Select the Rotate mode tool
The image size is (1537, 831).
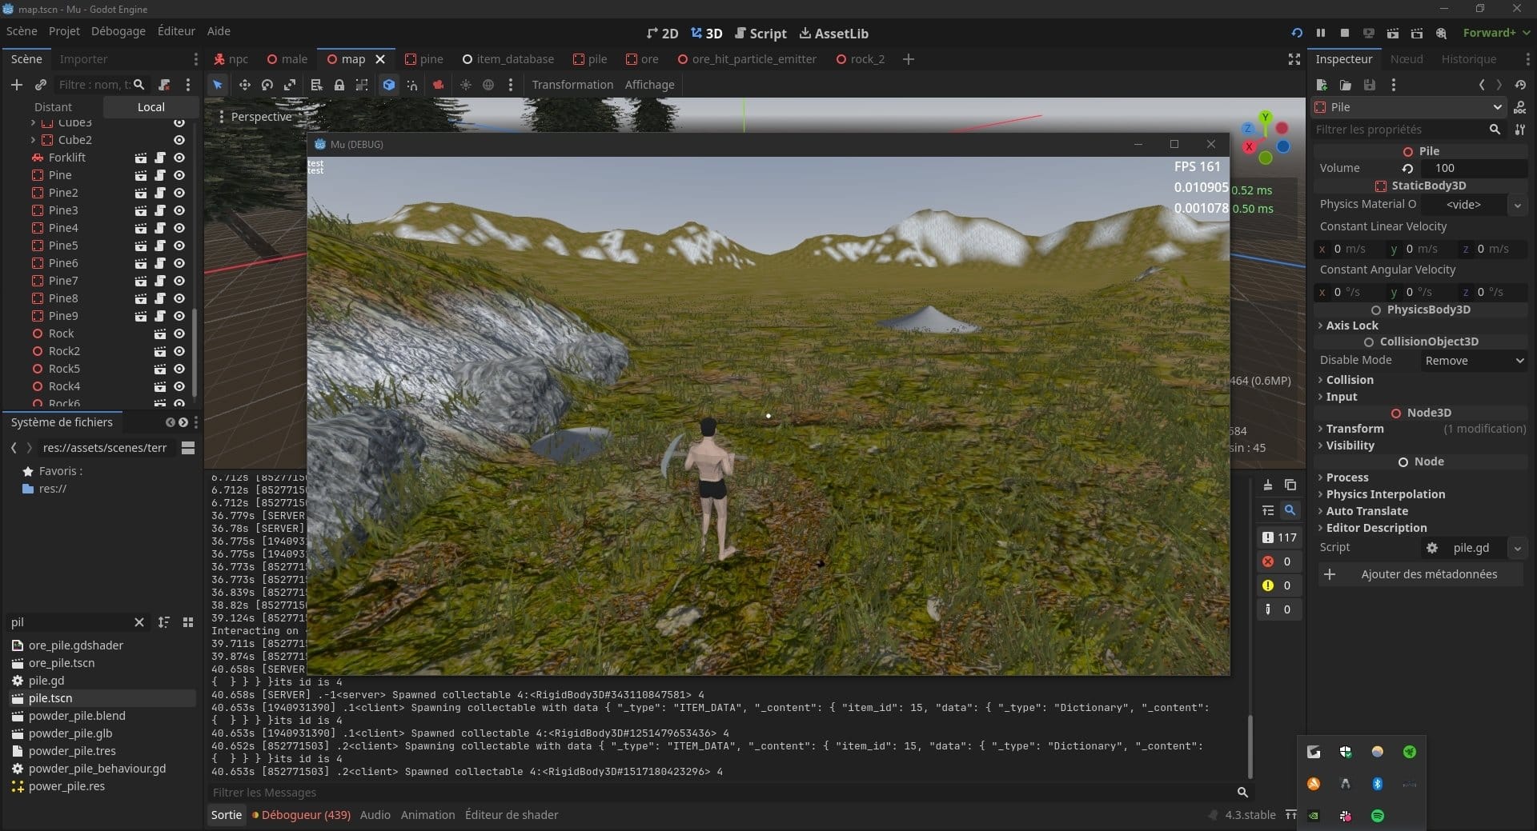point(267,85)
